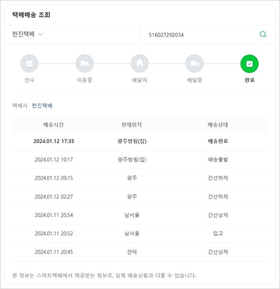Click the 배달중 delivery truck icon
The image size is (280, 289).
195,64
